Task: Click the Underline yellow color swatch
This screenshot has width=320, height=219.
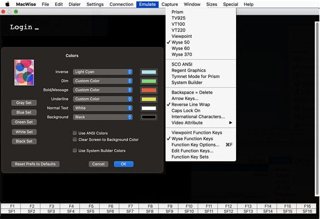Action: (x=149, y=99)
